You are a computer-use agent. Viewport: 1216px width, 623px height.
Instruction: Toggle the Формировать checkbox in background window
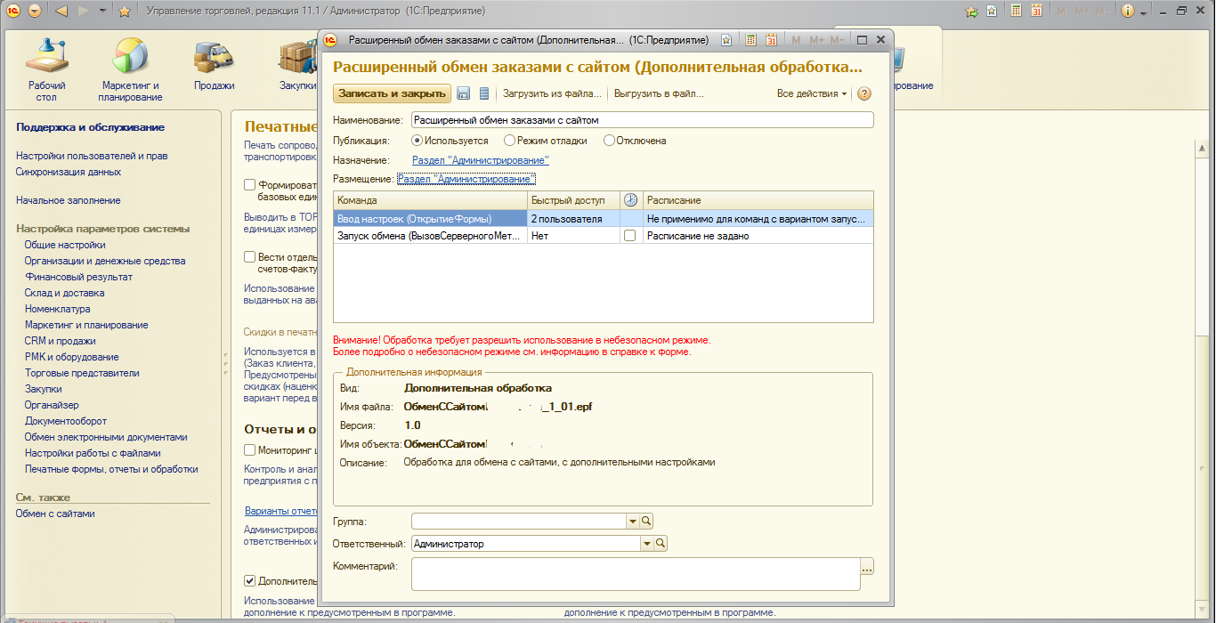pos(250,184)
